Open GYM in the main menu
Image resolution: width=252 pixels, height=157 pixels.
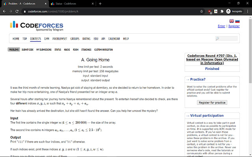[x=46, y=38]
